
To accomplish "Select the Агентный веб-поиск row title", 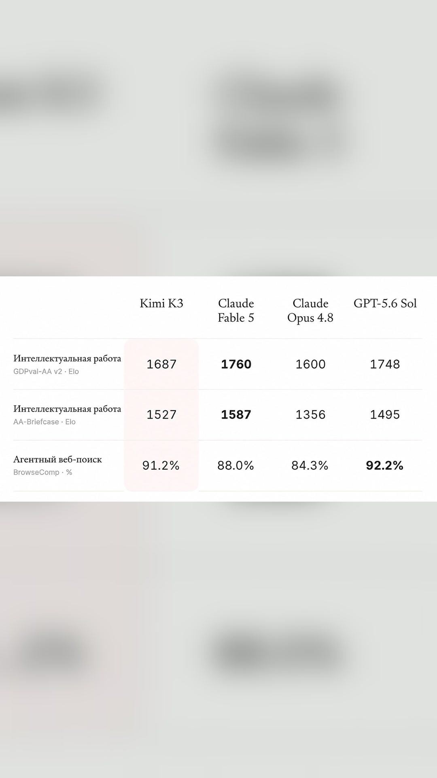I will [x=57, y=460].
